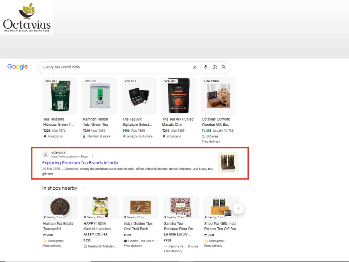The image size is (349, 262).
Task: Open Indya Golden Tips Chai Trail Pack
Action: [x=138, y=226]
